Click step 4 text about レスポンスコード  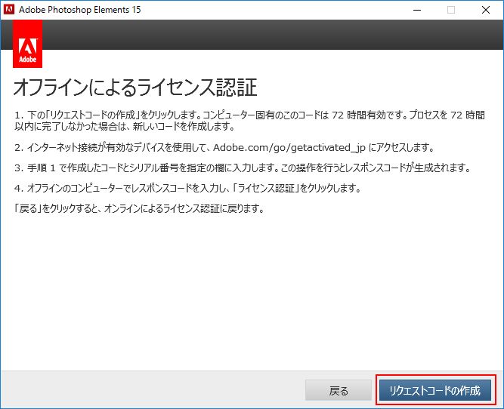[187, 188]
